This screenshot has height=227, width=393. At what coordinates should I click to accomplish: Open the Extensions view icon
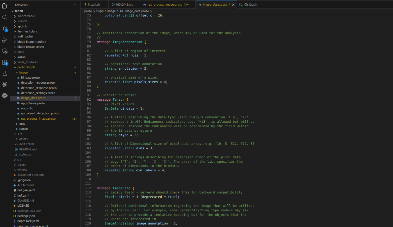pyautogui.click(x=5, y=62)
